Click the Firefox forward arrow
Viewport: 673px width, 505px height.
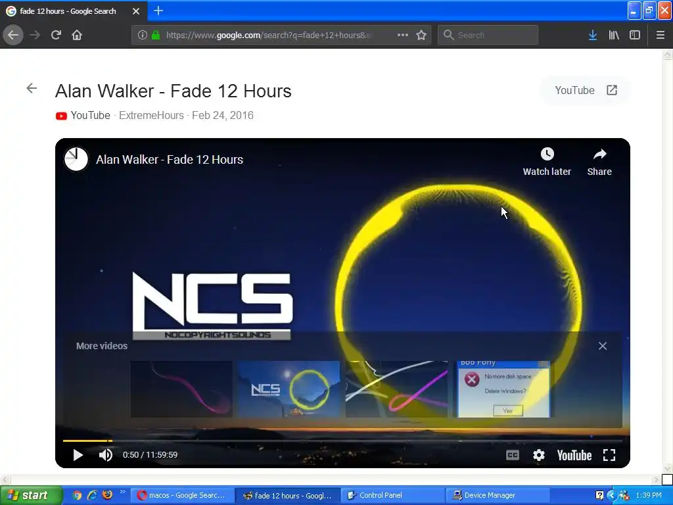pyautogui.click(x=35, y=35)
